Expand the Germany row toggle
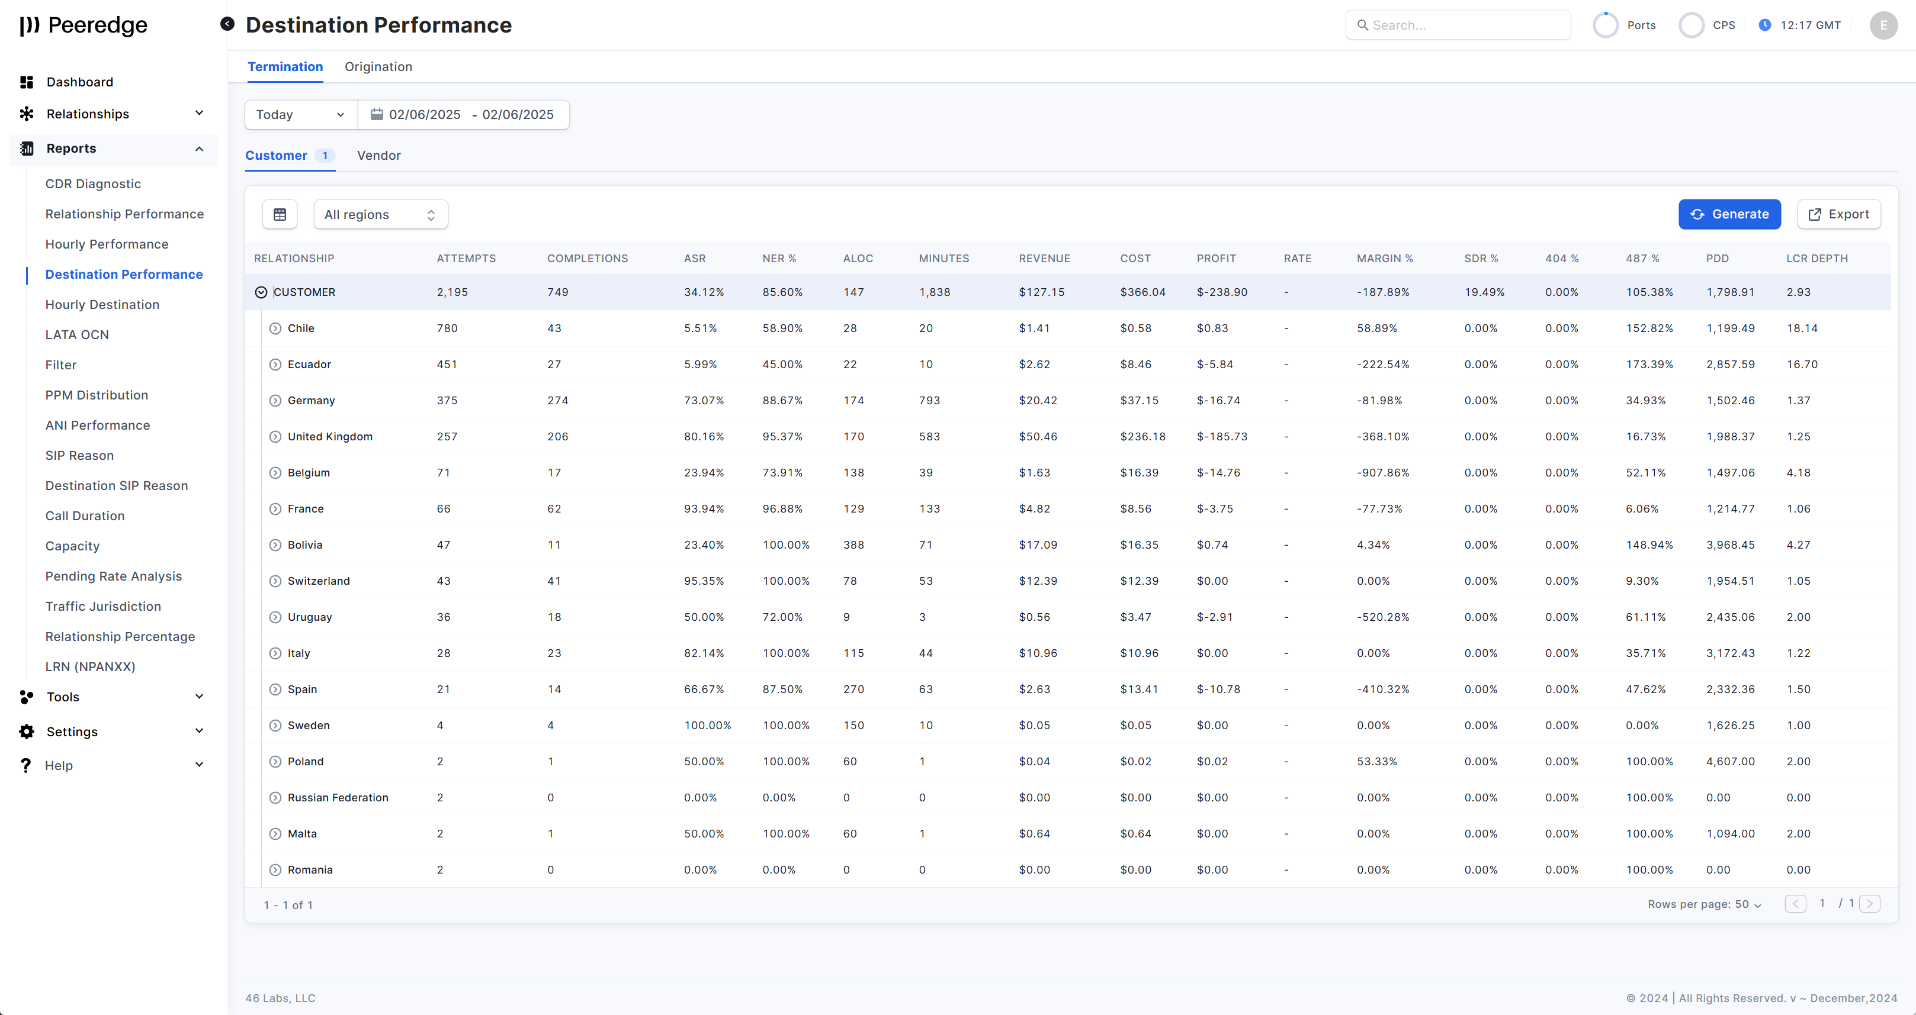The height and width of the screenshot is (1015, 1916). [x=275, y=401]
